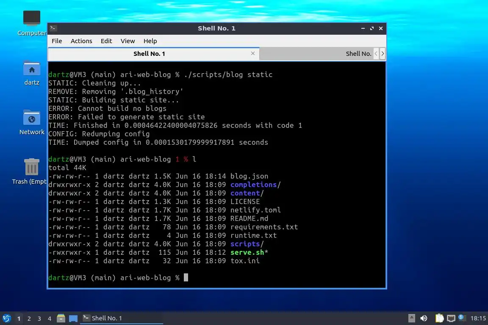Viewport: 488px width, 325px height.
Task: Click the 'TIME: Finished in' line
Action: click(175, 125)
